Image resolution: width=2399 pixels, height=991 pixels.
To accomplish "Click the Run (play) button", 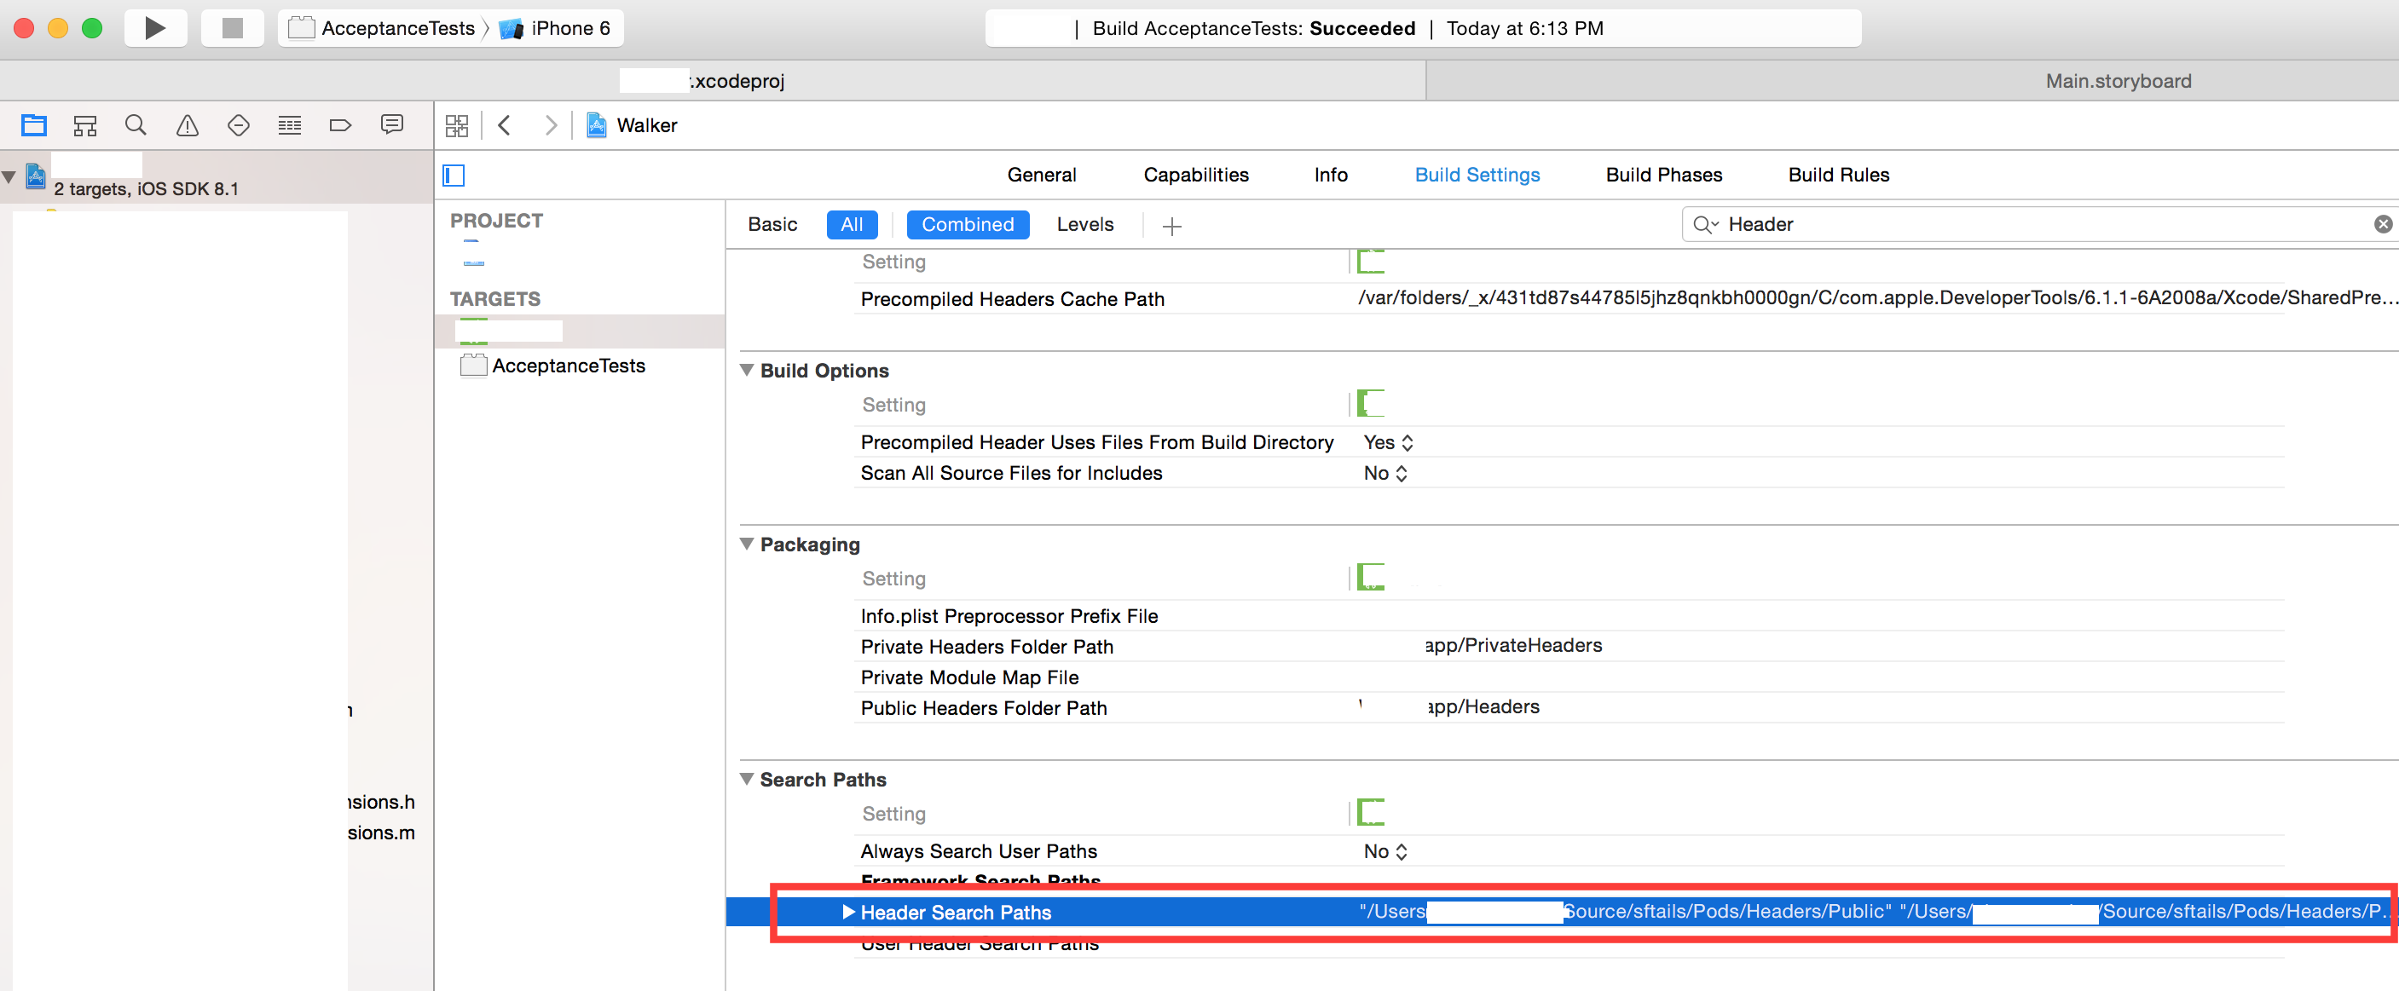I will click(155, 28).
